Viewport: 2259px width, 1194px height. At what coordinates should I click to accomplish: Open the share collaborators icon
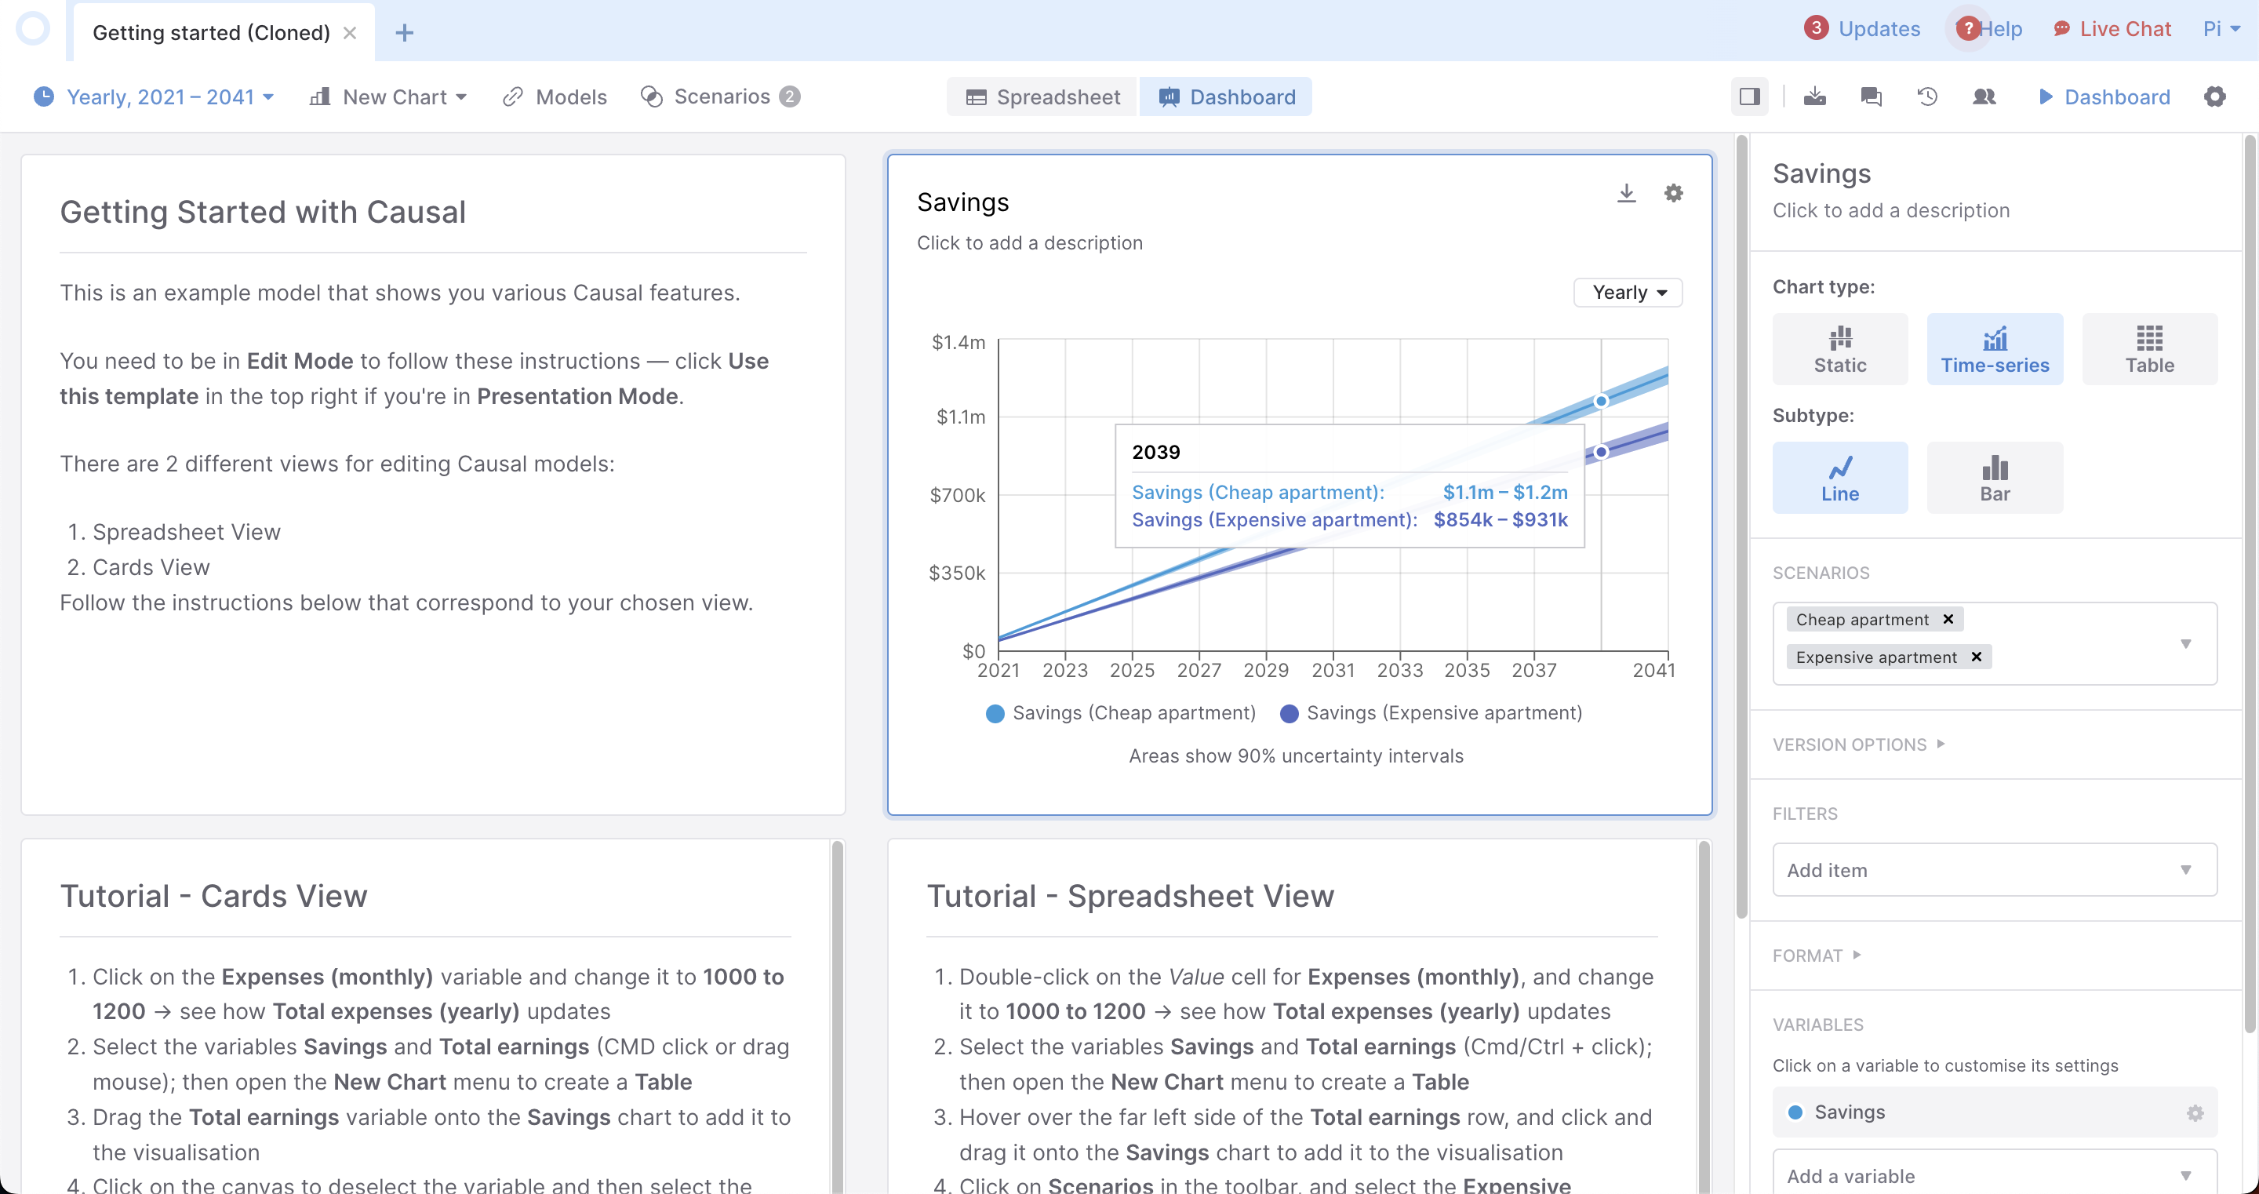pos(1984,96)
